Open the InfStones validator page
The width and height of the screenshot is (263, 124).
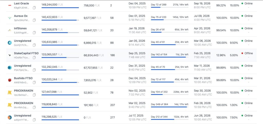click(x=20, y=28)
